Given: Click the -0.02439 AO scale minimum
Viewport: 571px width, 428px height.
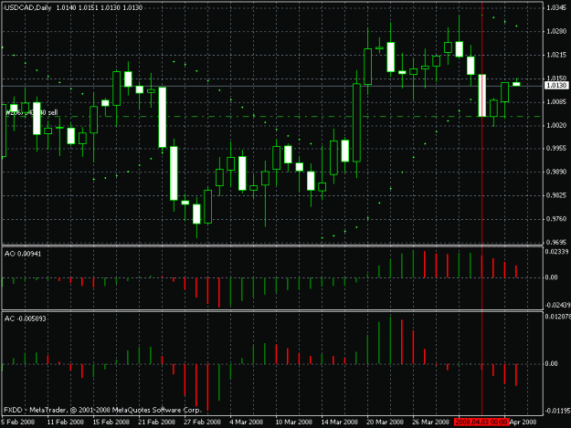Looking at the screenshot, I should click(x=557, y=305).
